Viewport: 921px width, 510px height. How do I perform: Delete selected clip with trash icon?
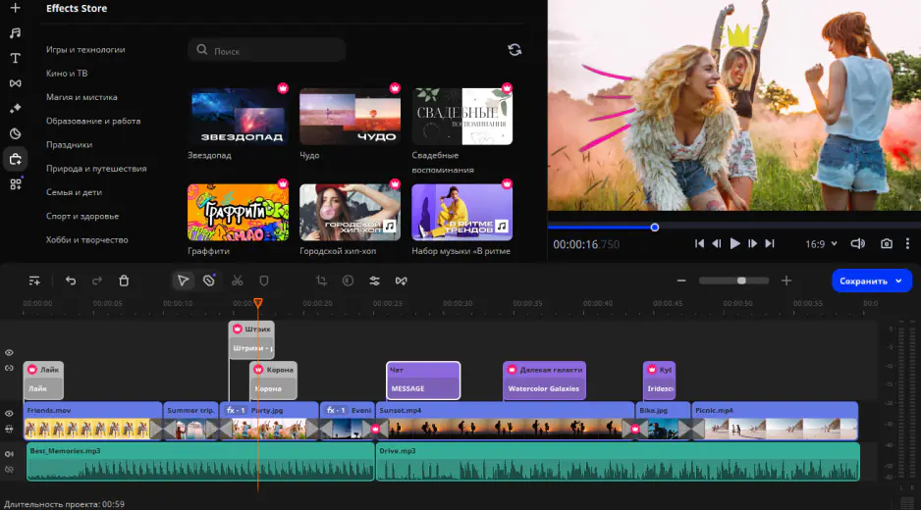point(124,280)
